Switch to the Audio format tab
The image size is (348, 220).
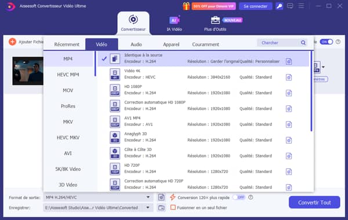(x=136, y=45)
